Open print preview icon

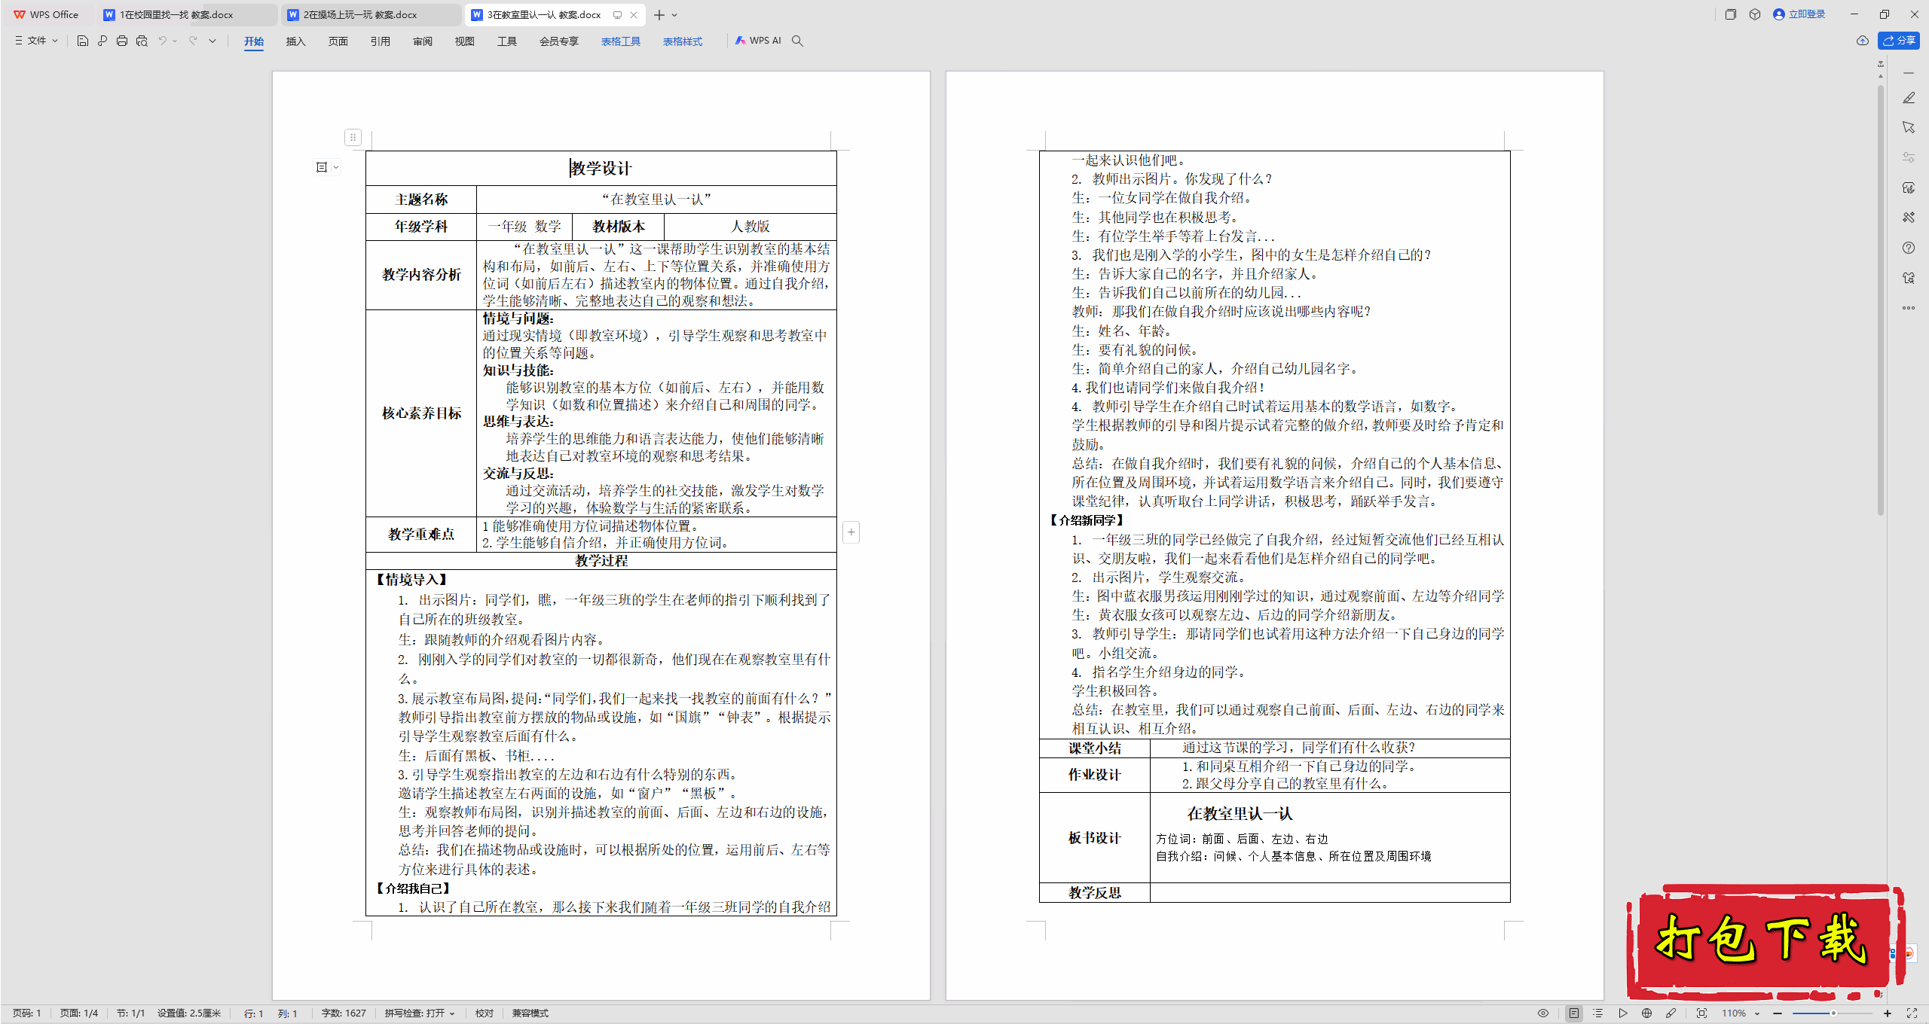coord(142,41)
